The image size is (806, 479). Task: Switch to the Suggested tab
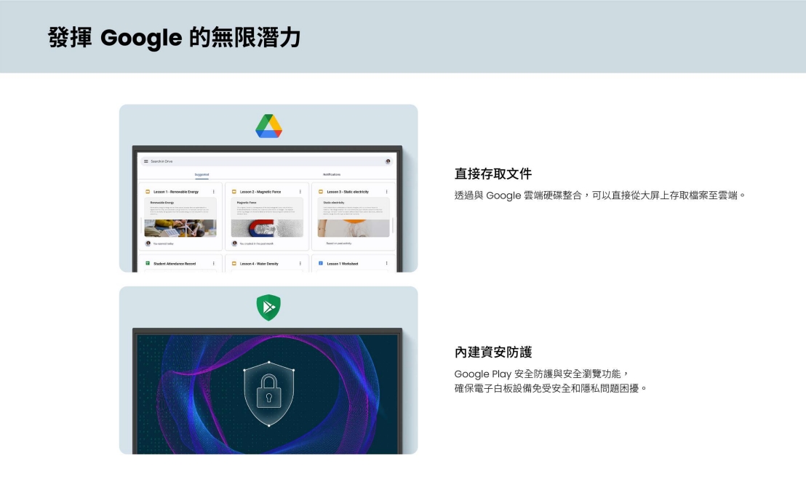(202, 174)
